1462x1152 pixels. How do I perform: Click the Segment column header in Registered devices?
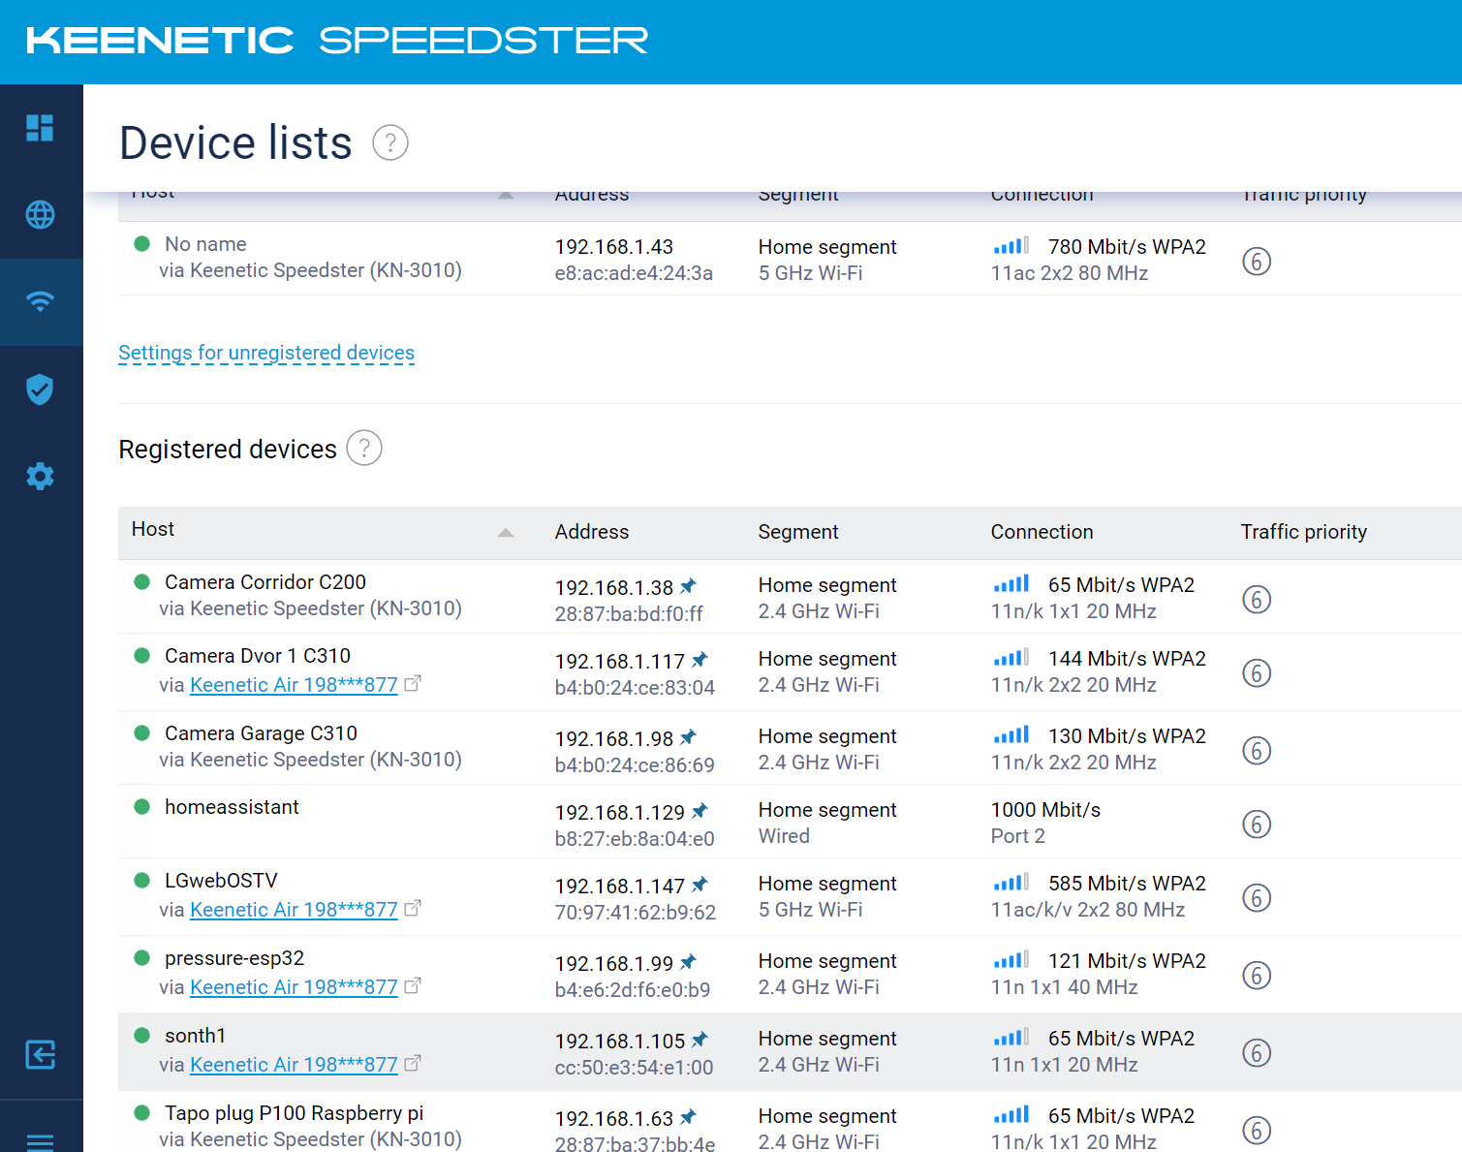click(798, 532)
